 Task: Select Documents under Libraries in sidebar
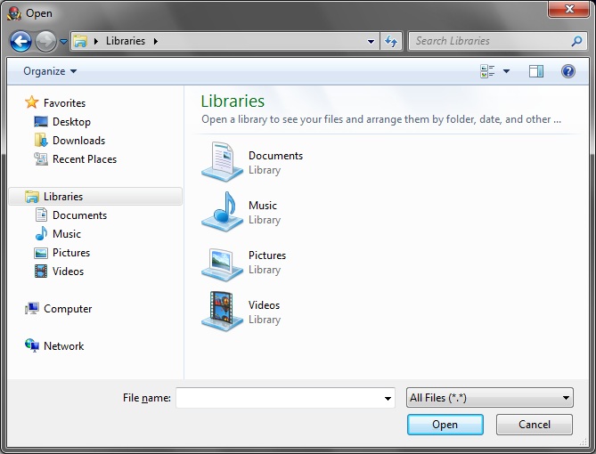pos(80,215)
